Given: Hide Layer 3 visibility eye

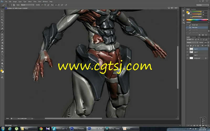Looking at the screenshot, I should [x=187, y=49].
